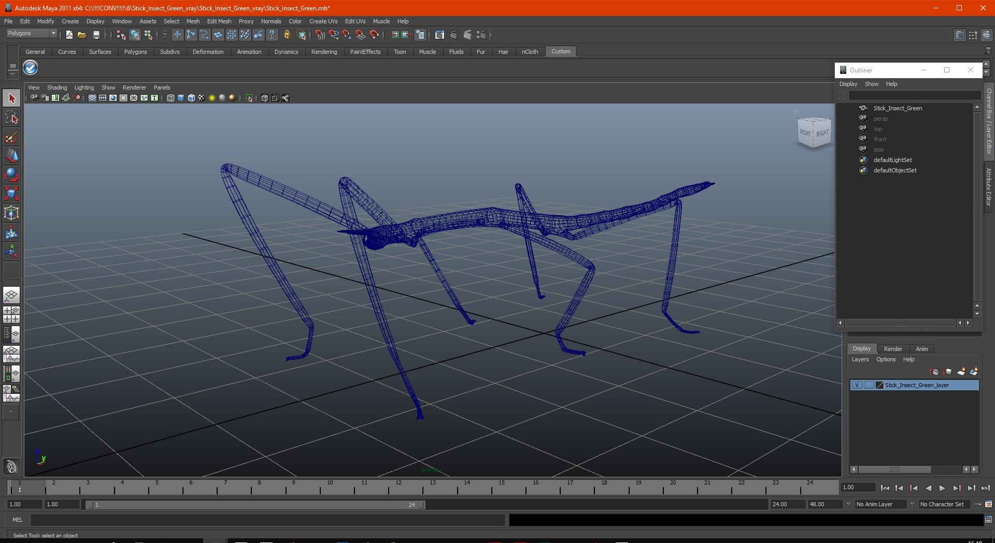The height and width of the screenshot is (543, 995).
Task: Play the animation forwards
Action: 942,488
